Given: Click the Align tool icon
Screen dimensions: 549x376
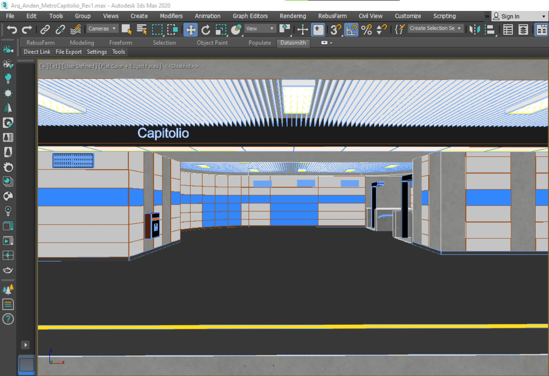Looking at the screenshot, I should point(490,30).
